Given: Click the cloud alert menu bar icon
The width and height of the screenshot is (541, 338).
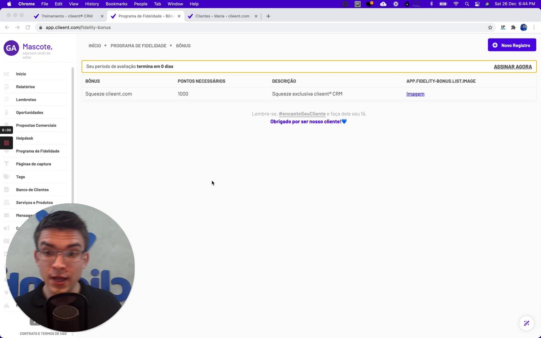Looking at the screenshot, I should pos(383,4).
